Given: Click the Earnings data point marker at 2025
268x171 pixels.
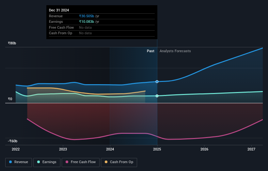Looking at the screenshot, I should 157,96.
